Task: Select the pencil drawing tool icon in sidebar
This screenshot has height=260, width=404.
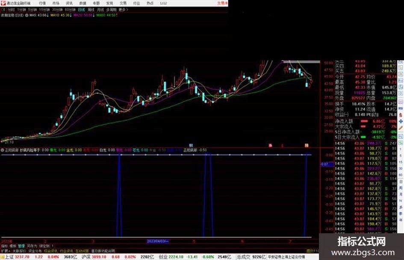Action: click(x=401, y=128)
